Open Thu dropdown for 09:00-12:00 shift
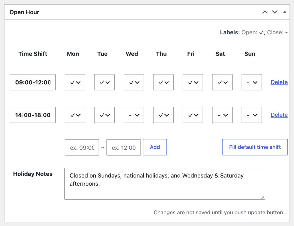294x226 pixels. (163, 82)
